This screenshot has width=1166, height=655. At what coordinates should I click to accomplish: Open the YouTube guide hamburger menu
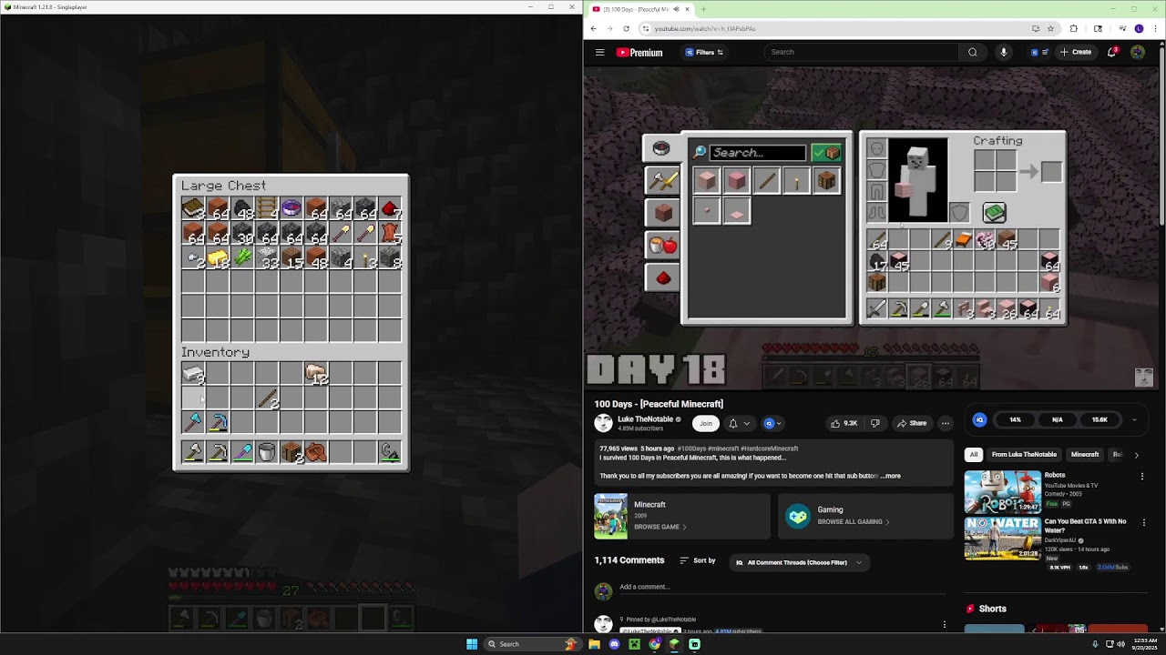[599, 52]
